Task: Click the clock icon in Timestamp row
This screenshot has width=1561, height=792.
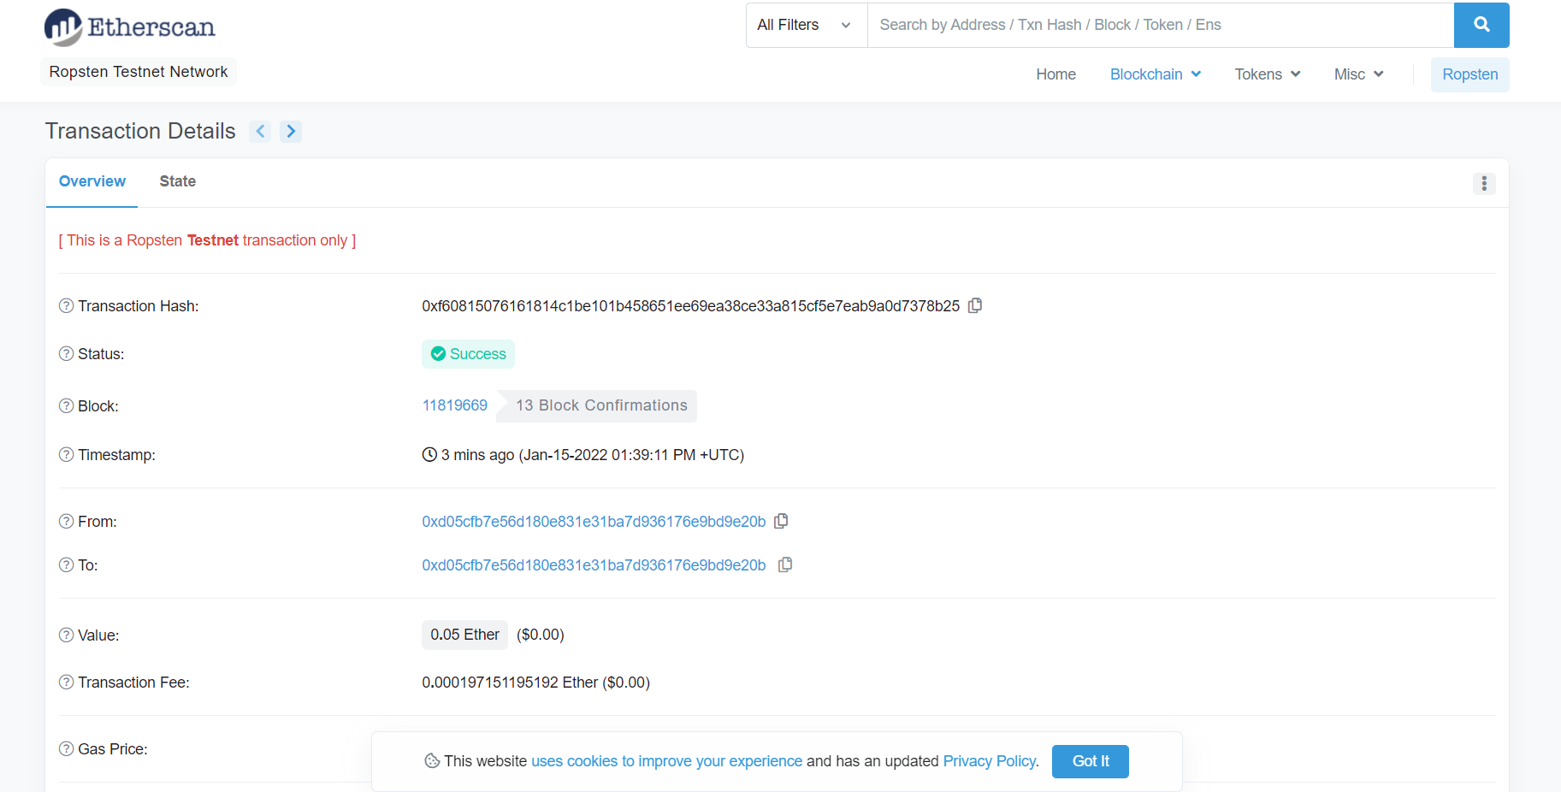Action: 429,454
